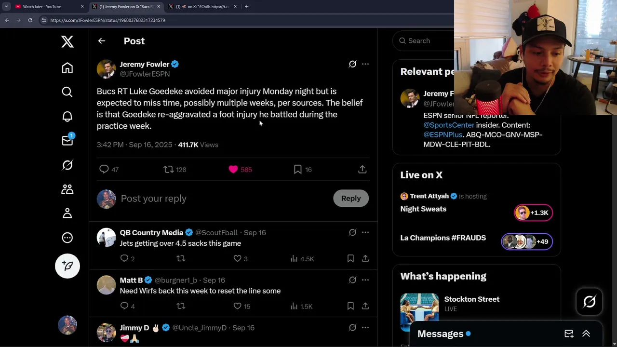
Task: Bookmark QB Country Media's reply
Action: click(350, 259)
